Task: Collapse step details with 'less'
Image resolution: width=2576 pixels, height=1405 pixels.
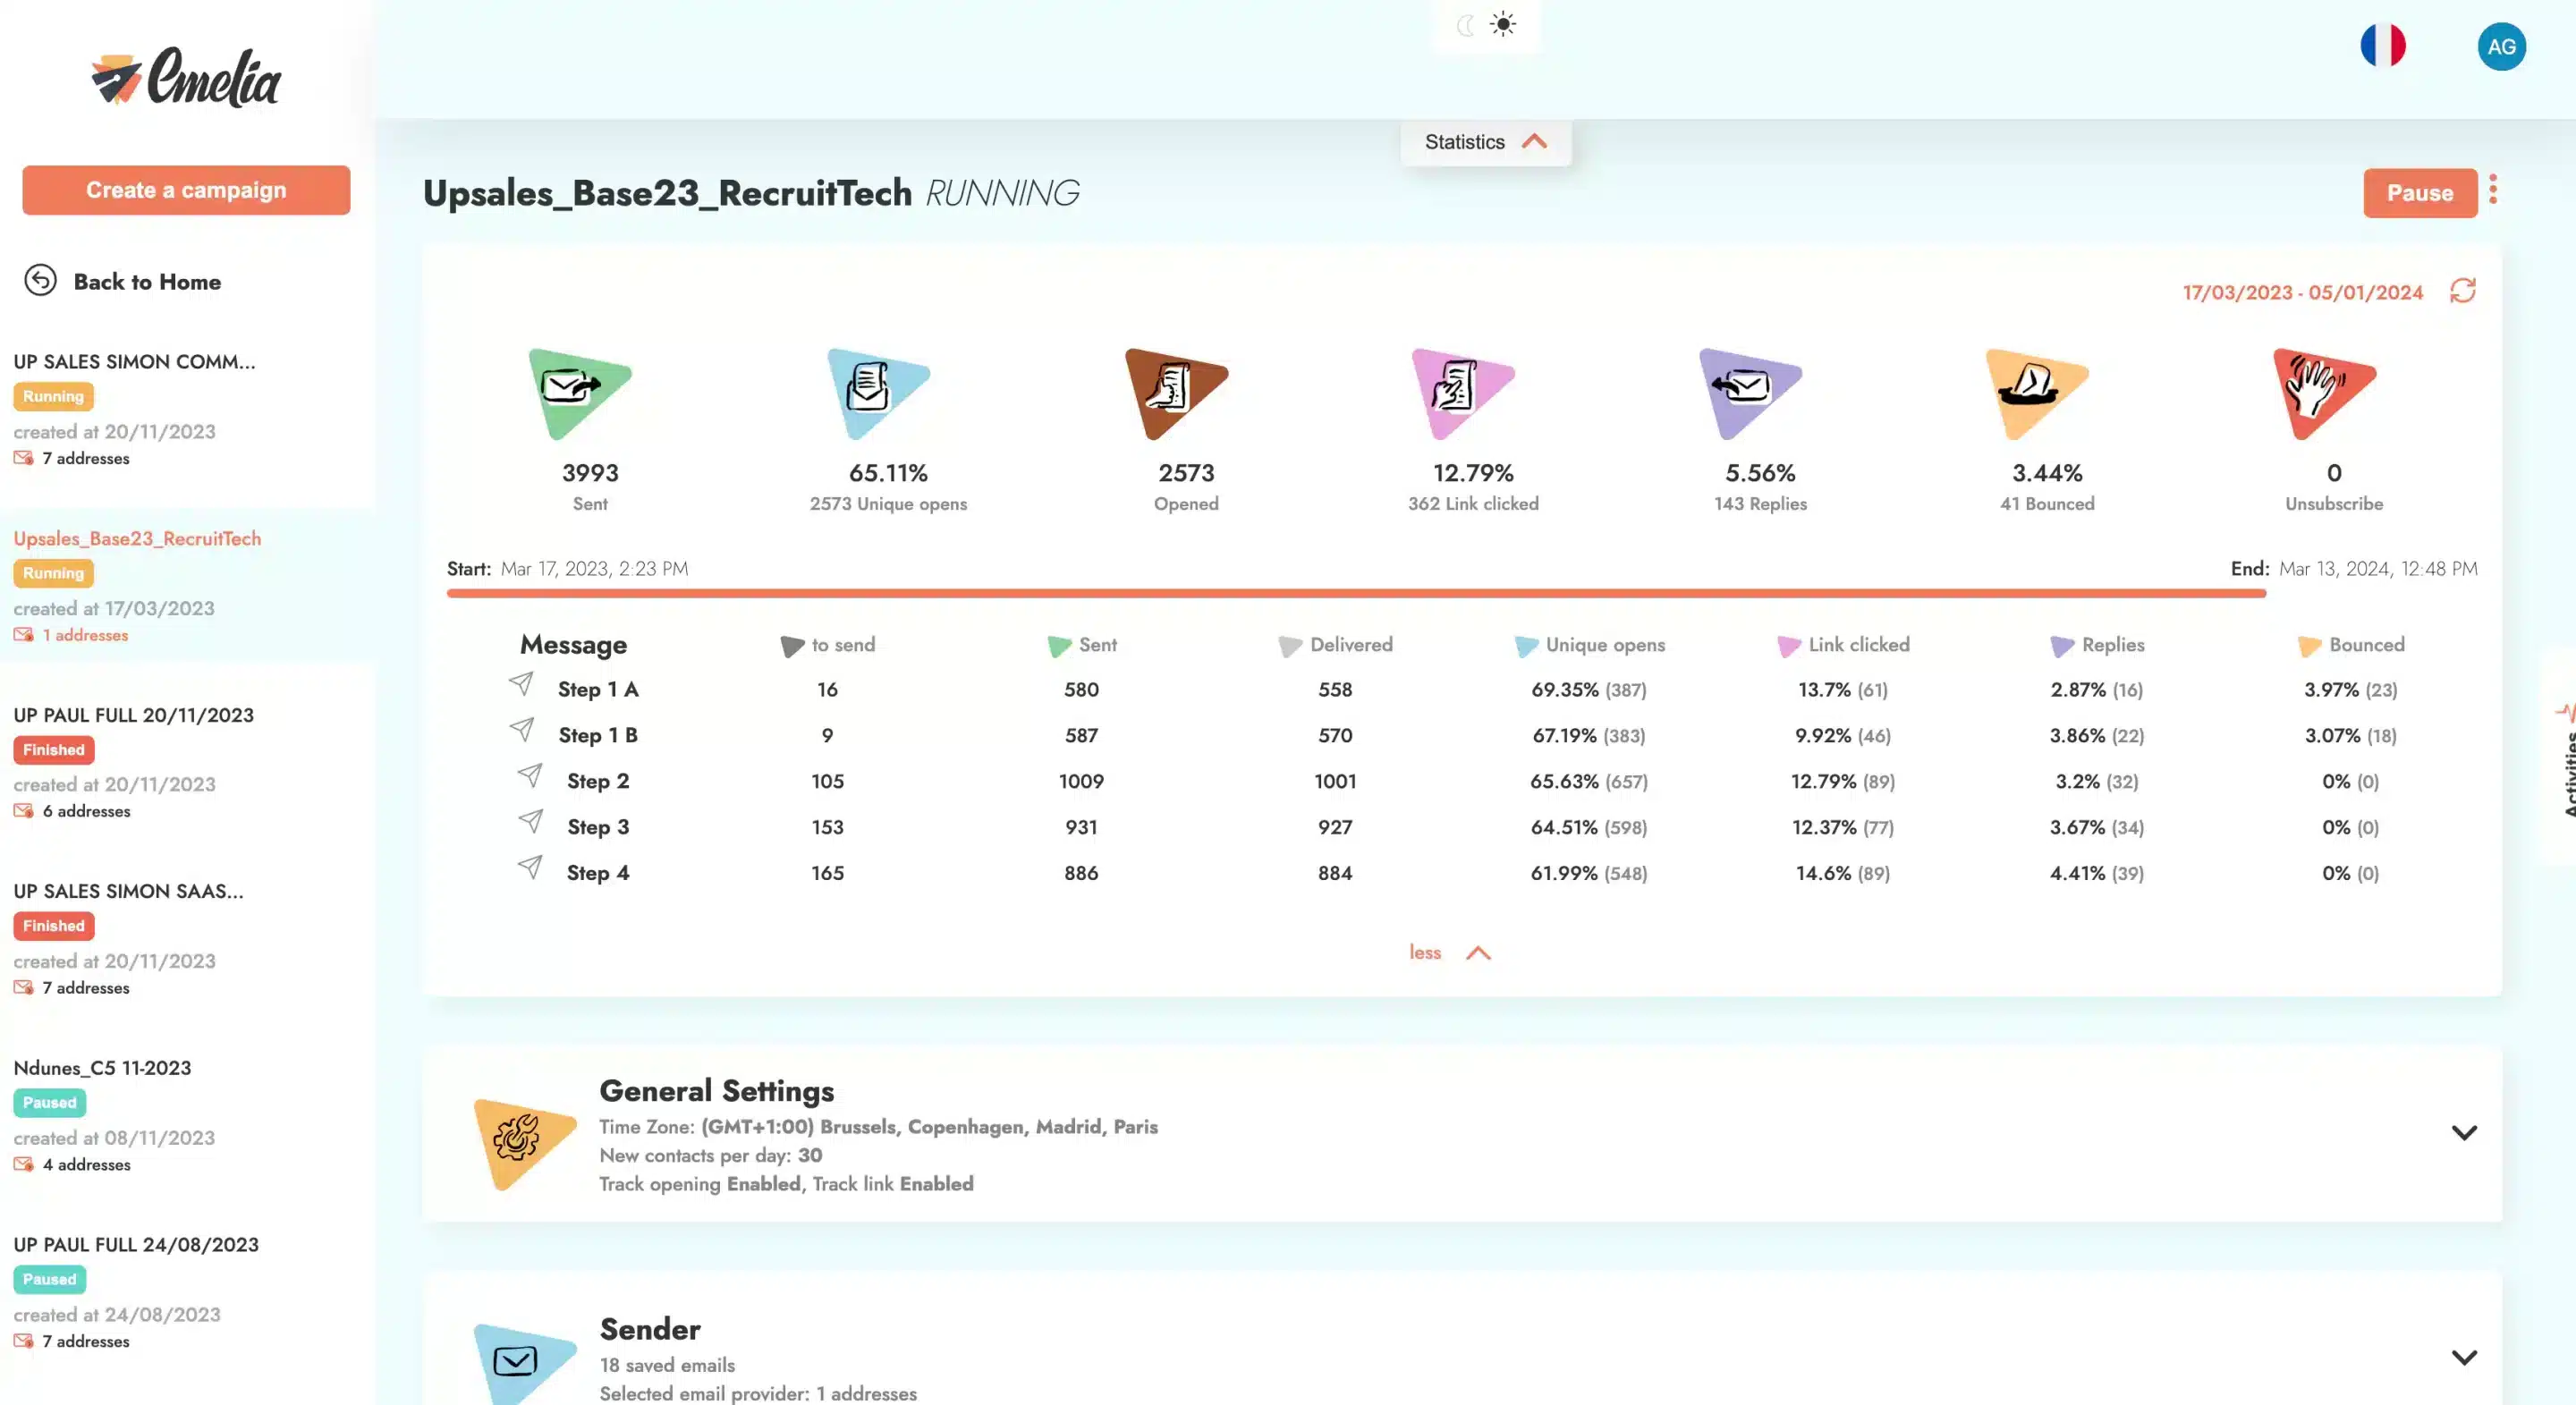Action: (1449, 952)
